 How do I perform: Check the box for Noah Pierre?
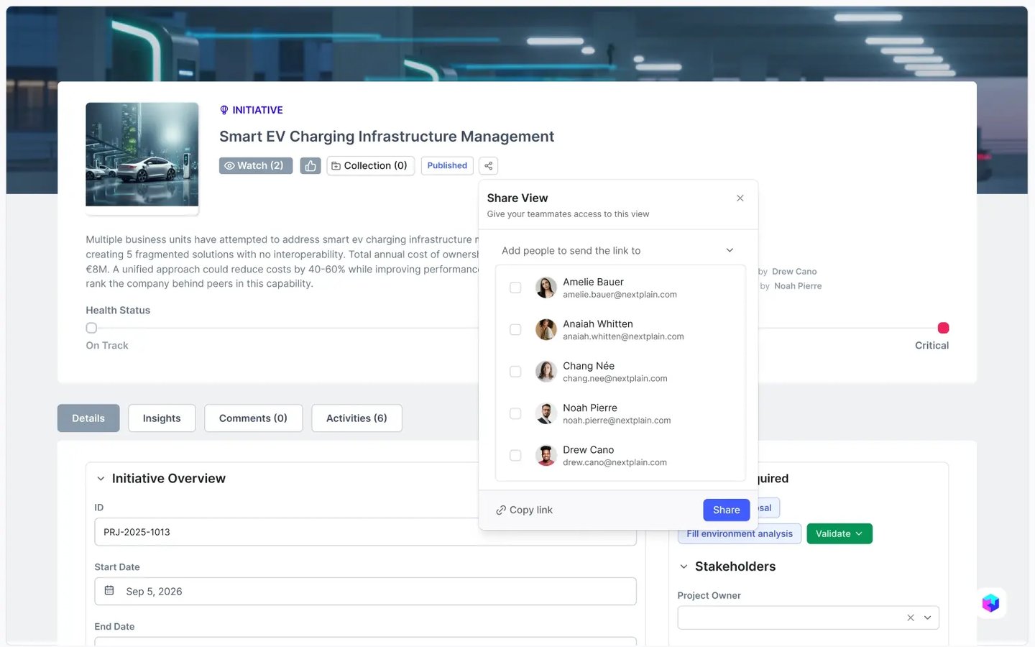coord(515,413)
